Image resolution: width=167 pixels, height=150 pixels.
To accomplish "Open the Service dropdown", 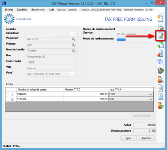I will tap(152, 34).
